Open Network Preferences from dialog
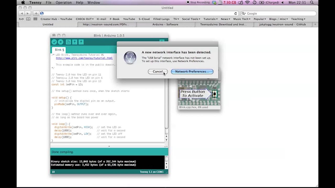335x188 pixels. pyautogui.click(x=192, y=72)
